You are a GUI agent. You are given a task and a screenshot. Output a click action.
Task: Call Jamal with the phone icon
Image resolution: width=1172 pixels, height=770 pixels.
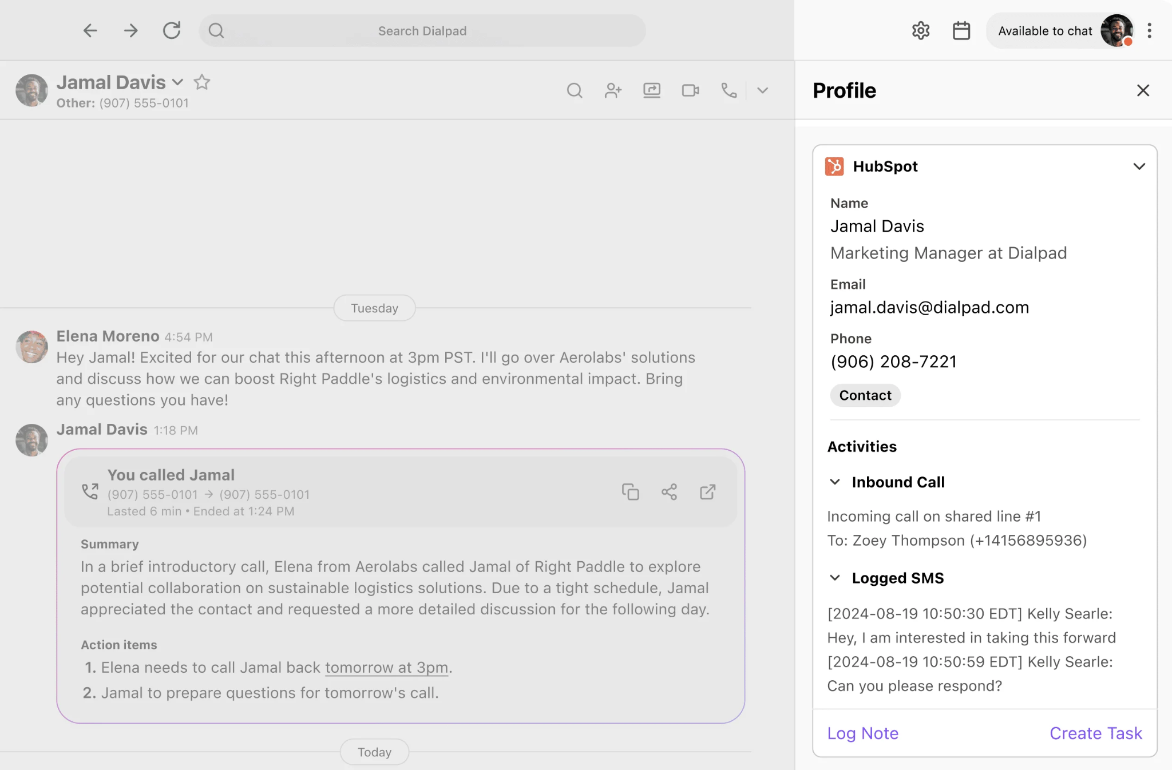tap(729, 90)
